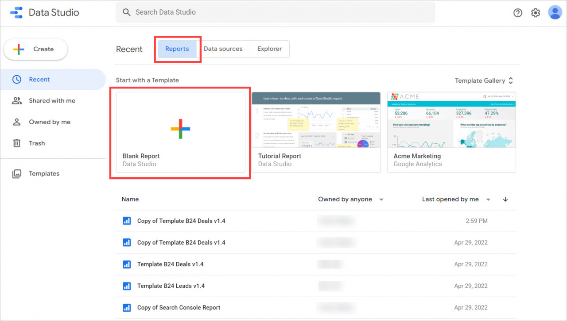This screenshot has height=321, width=567.
Task: Open the user account avatar
Action: pos(555,12)
